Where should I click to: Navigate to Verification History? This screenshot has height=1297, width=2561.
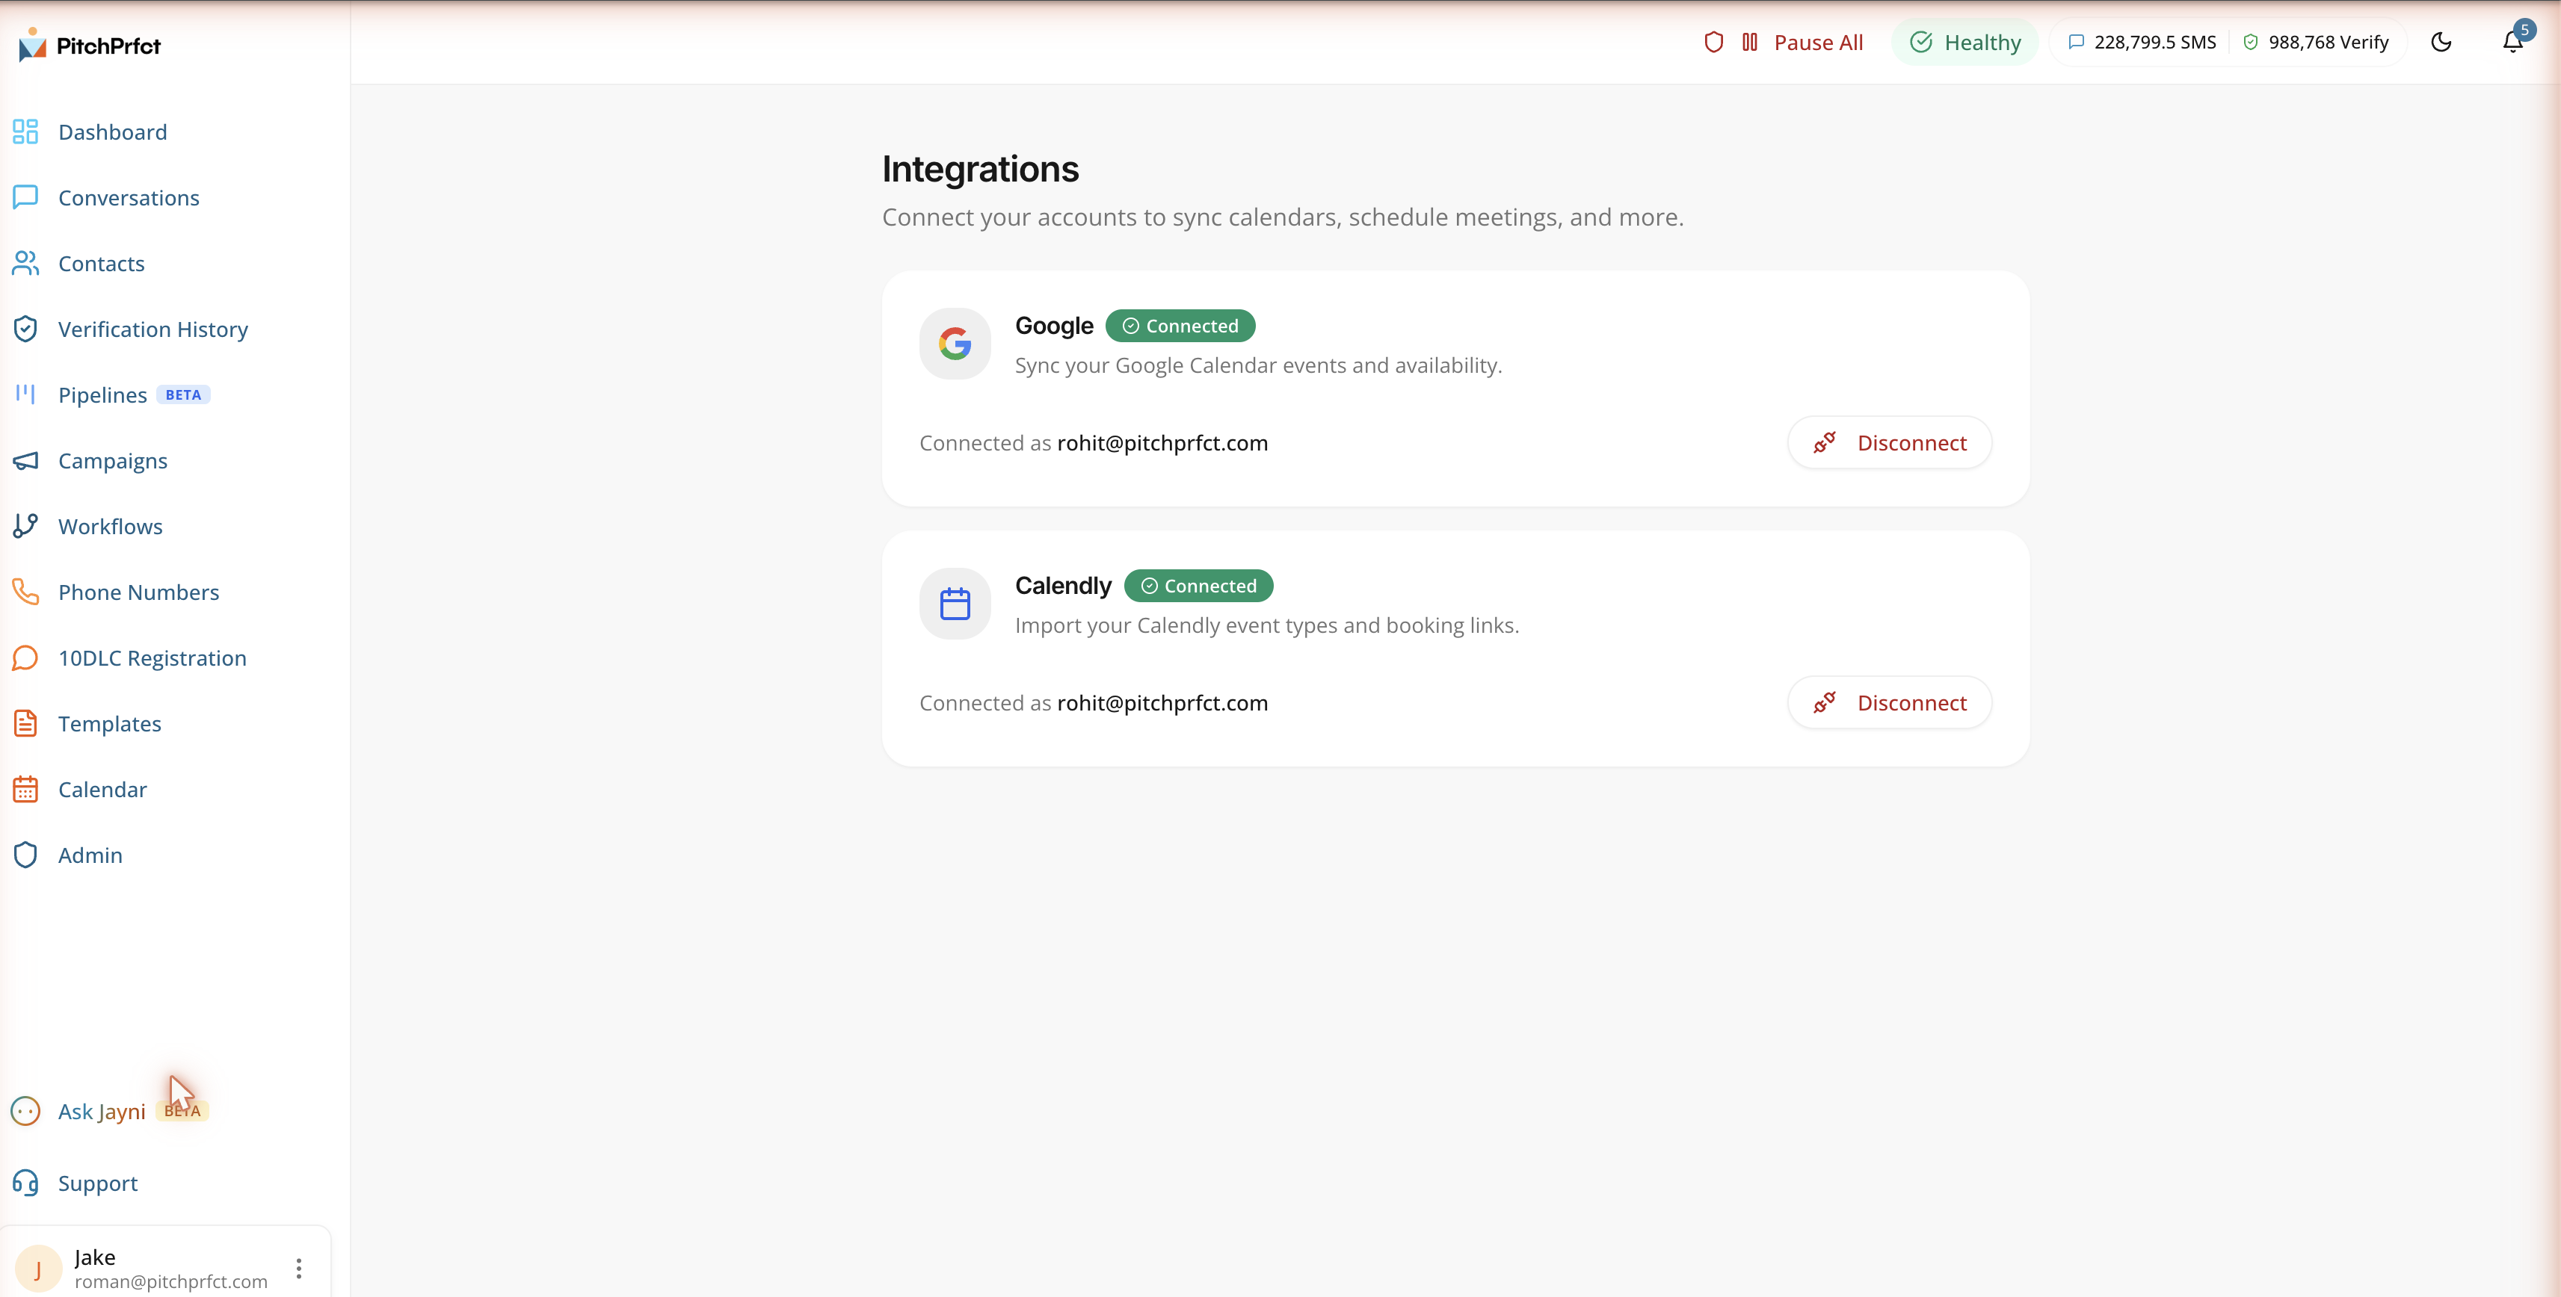(x=153, y=329)
